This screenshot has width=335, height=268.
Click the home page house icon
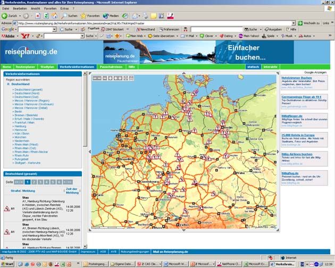click(x=54, y=16)
